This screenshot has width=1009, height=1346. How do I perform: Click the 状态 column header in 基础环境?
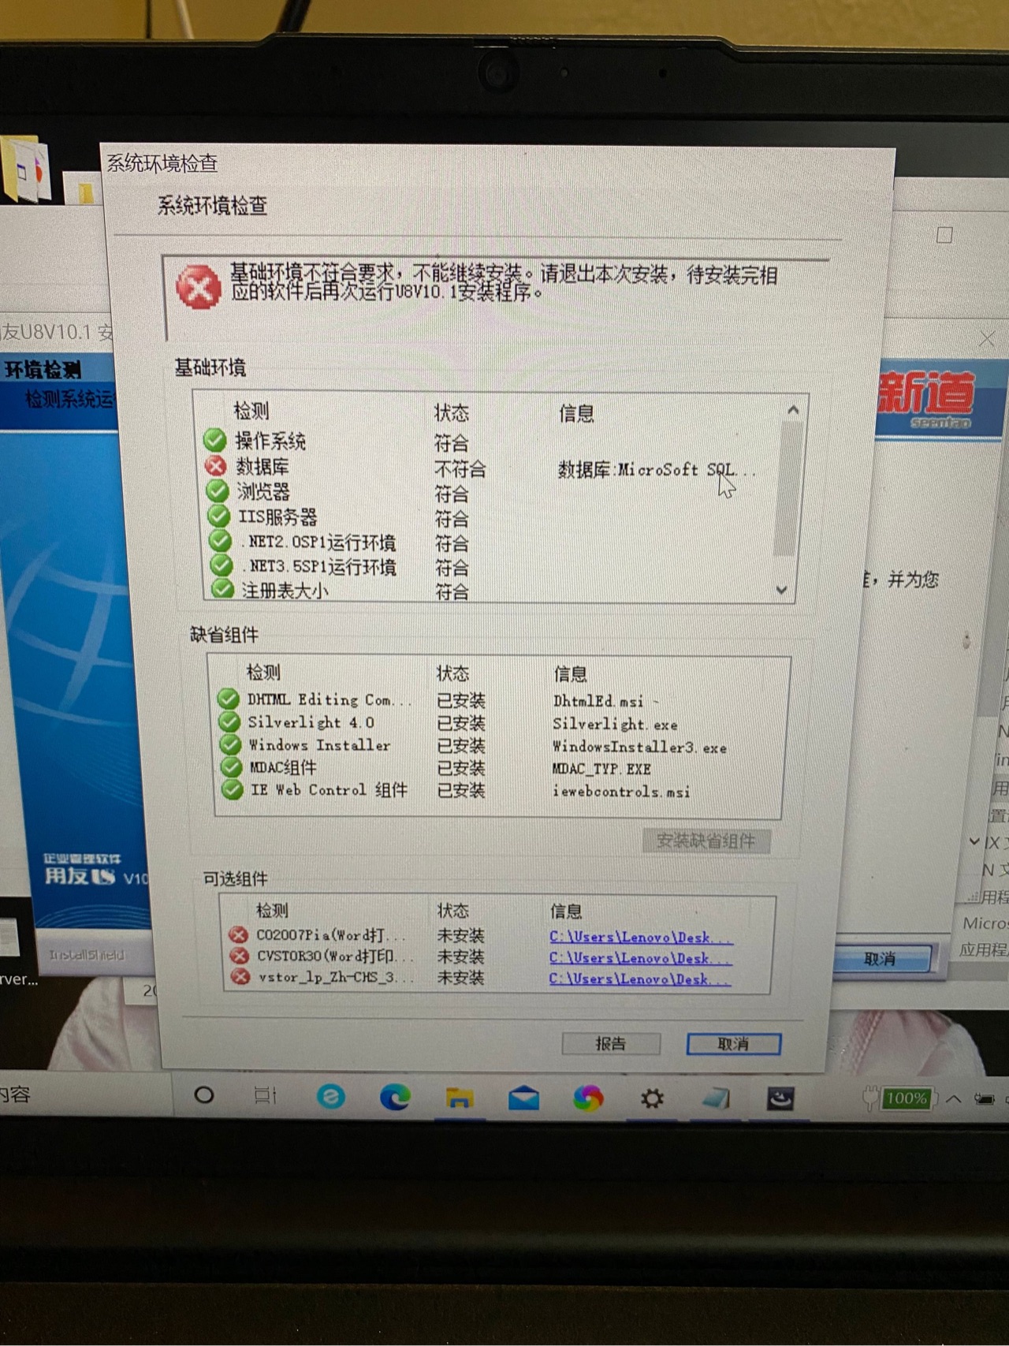point(451,412)
